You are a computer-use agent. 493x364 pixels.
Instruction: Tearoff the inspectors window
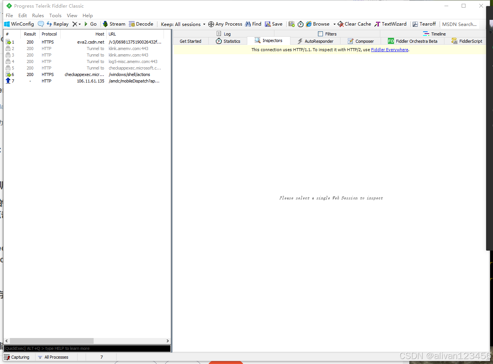[424, 24]
